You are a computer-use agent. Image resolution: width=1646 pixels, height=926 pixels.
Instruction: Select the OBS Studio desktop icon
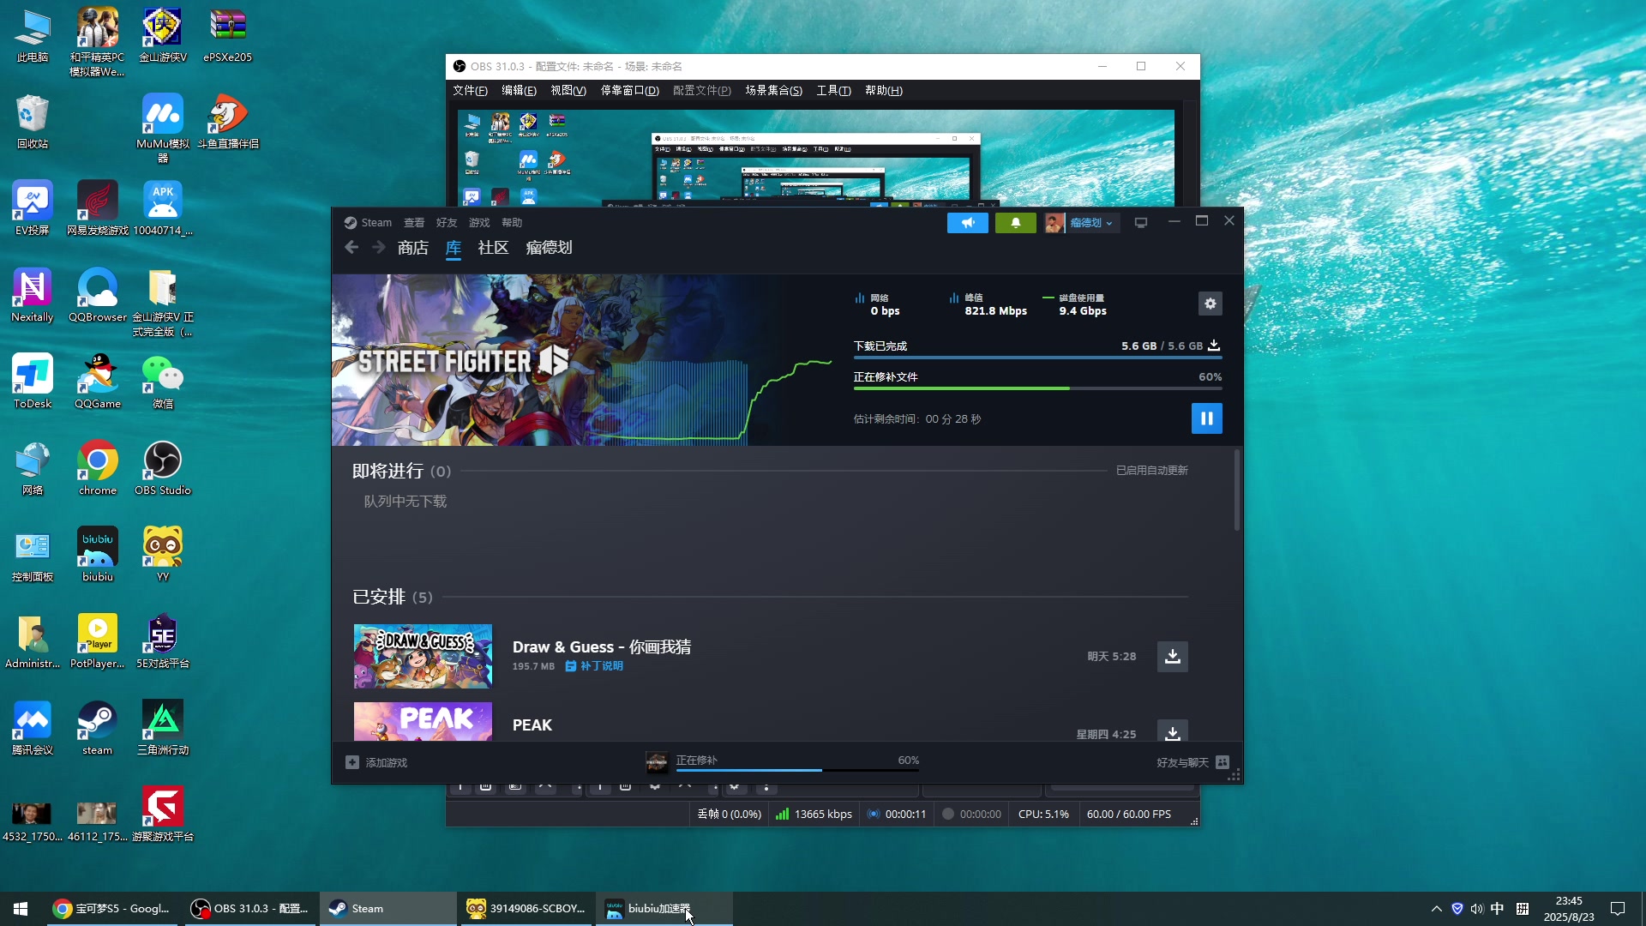point(163,468)
